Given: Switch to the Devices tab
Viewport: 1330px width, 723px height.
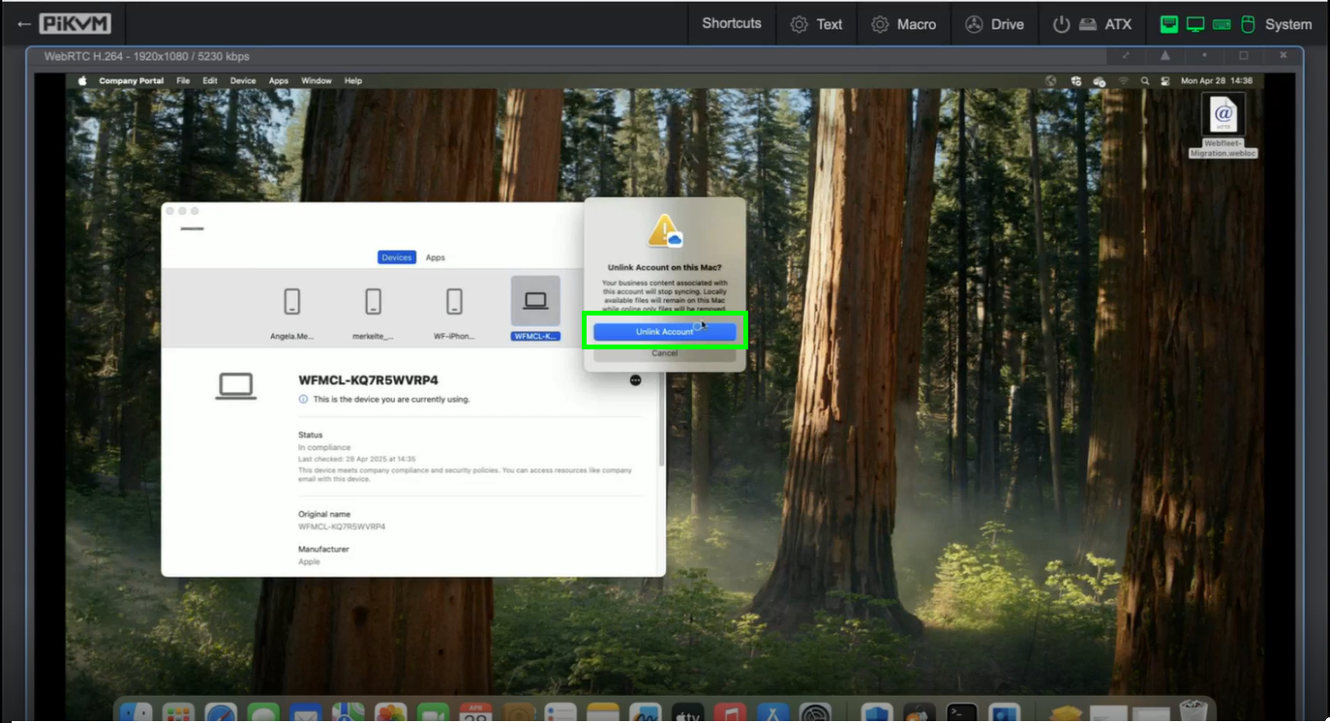Looking at the screenshot, I should coord(397,257).
